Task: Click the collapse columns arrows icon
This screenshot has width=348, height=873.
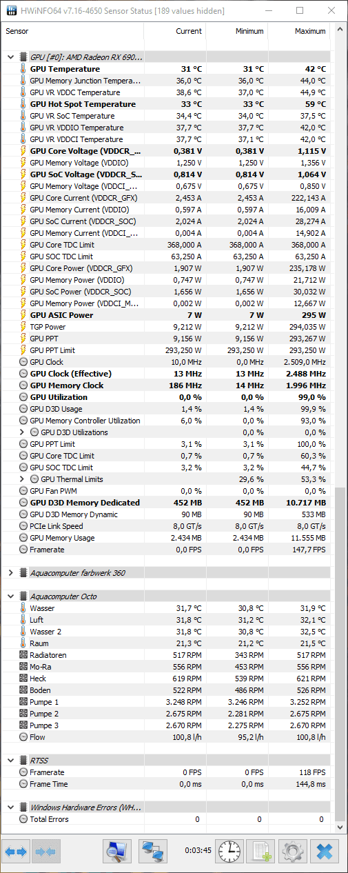Action: coord(47,852)
